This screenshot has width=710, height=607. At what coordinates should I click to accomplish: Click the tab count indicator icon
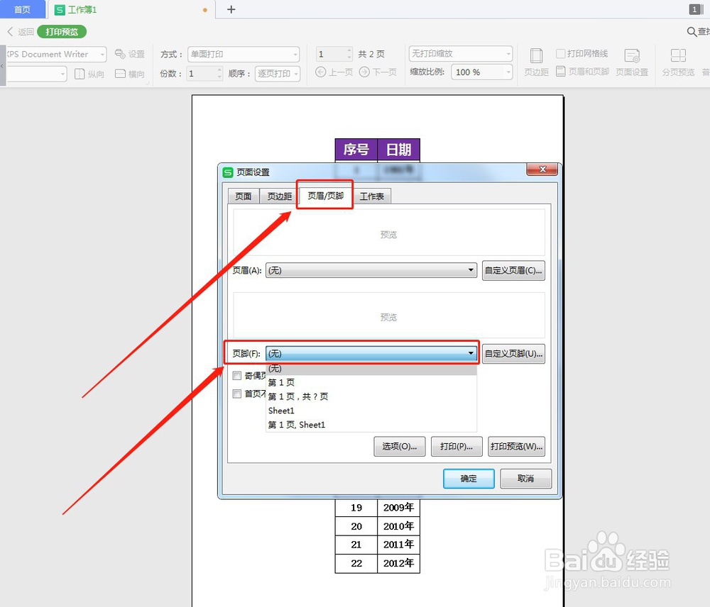[x=694, y=9]
